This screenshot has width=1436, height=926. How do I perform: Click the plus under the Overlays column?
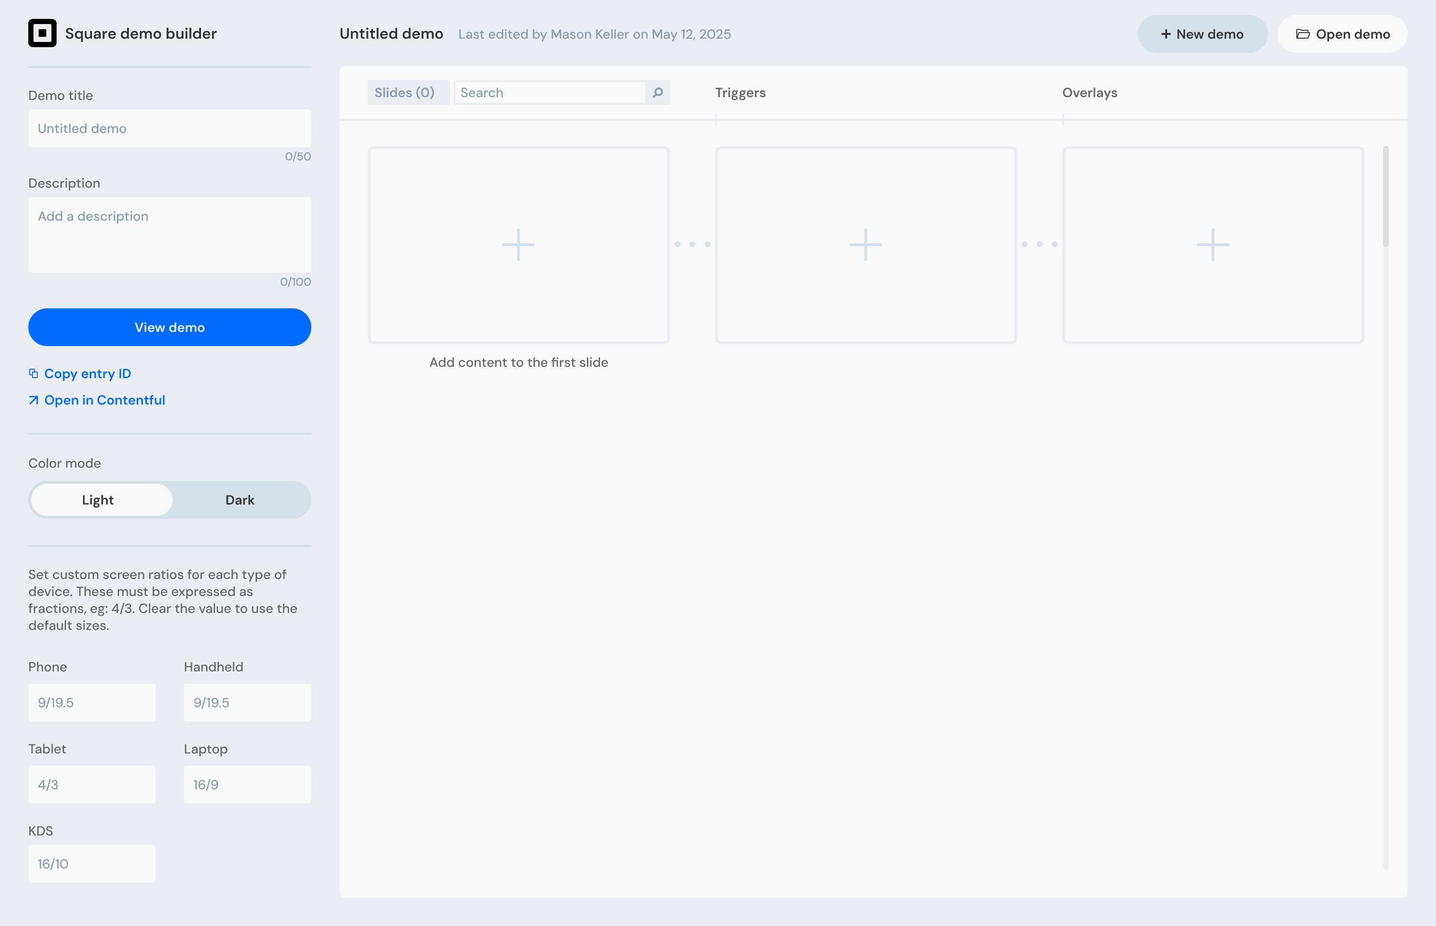point(1213,244)
